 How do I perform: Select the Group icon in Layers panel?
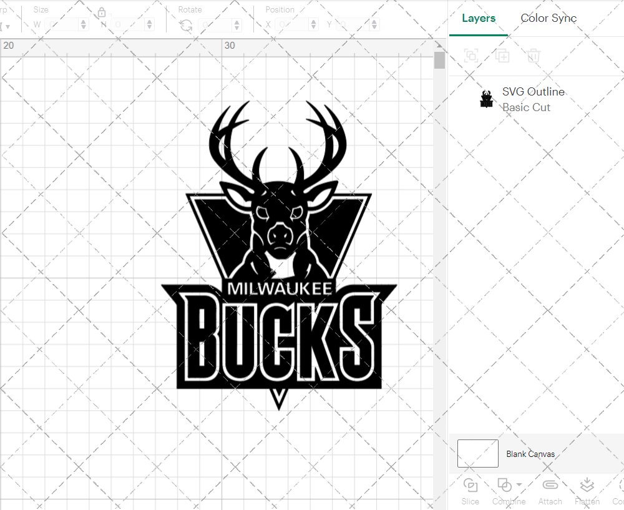pos(471,56)
